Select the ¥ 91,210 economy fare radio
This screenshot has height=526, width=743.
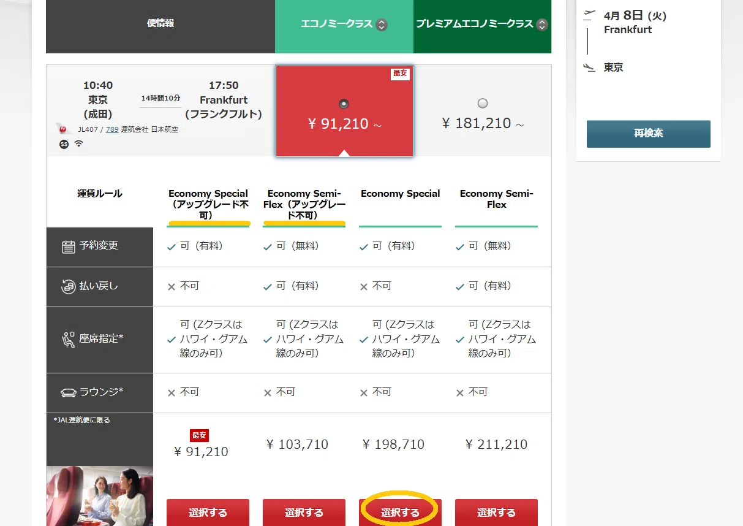click(344, 103)
